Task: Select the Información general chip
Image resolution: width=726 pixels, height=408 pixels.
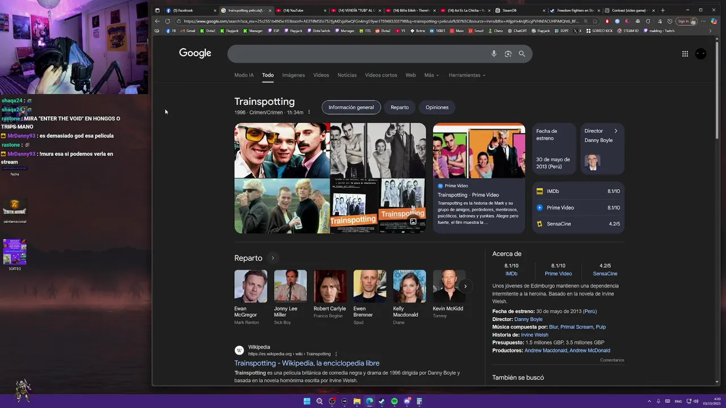Action: click(351, 107)
